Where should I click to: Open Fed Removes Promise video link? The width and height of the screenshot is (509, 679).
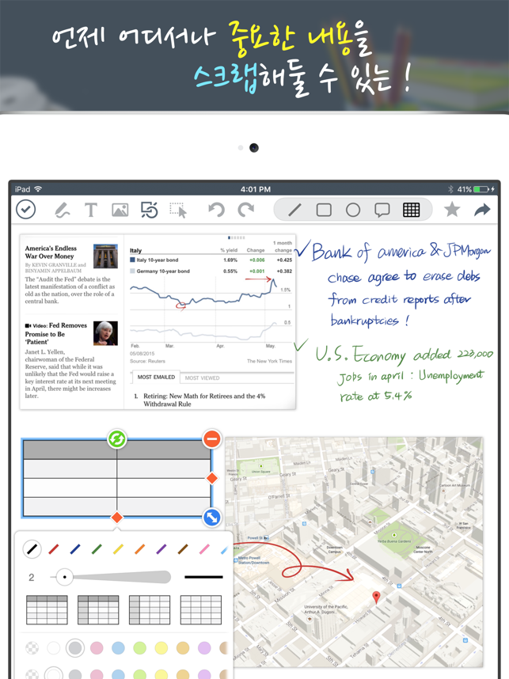point(56,333)
